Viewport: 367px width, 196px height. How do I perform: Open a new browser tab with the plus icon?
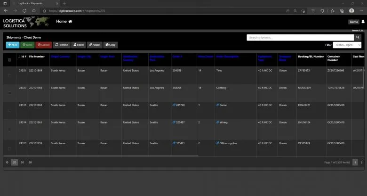click(64, 3)
